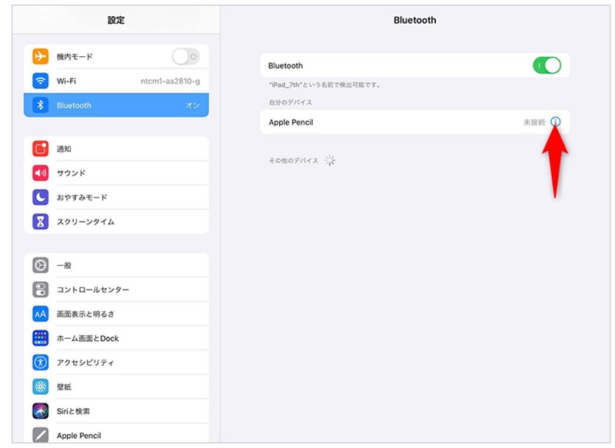The height and width of the screenshot is (448, 615).
Task: Open Apple Pencil settings in sidebar
Action: [x=116, y=433]
